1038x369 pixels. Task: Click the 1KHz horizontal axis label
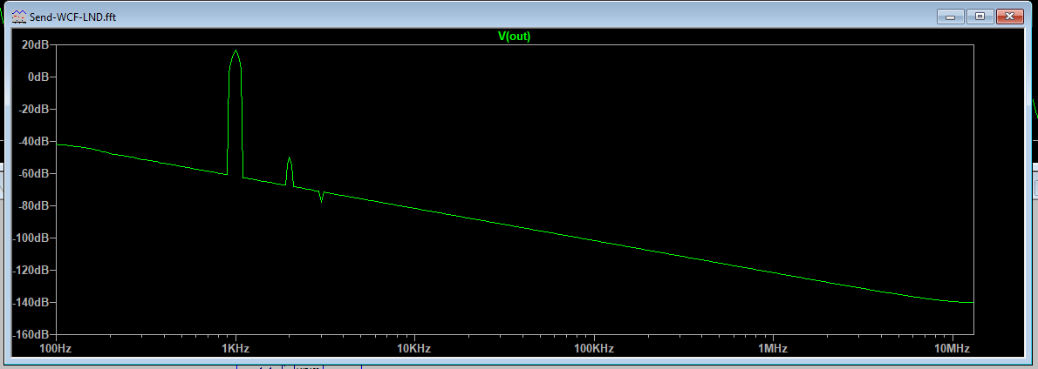235,348
